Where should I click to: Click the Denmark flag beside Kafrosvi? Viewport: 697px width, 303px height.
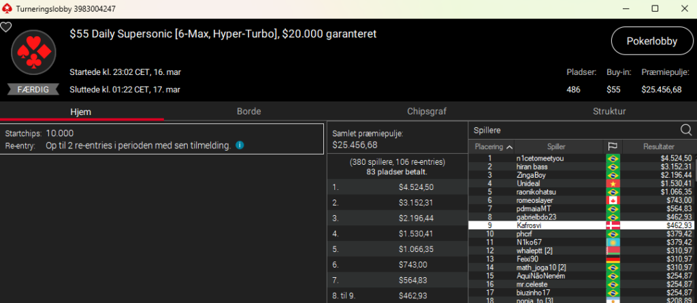[612, 225]
